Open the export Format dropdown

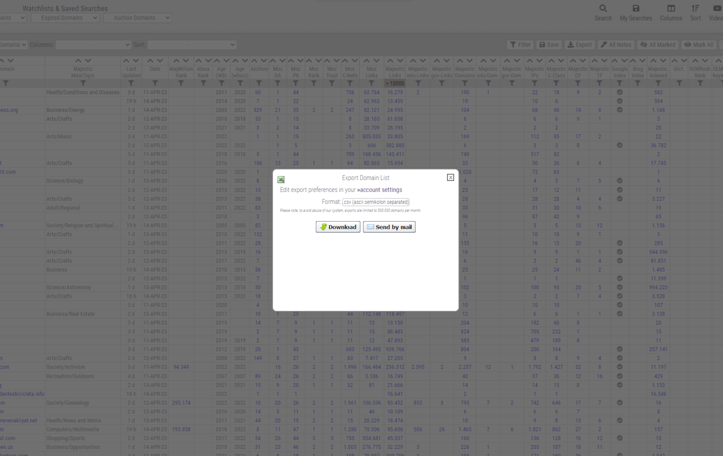tap(375, 202)
